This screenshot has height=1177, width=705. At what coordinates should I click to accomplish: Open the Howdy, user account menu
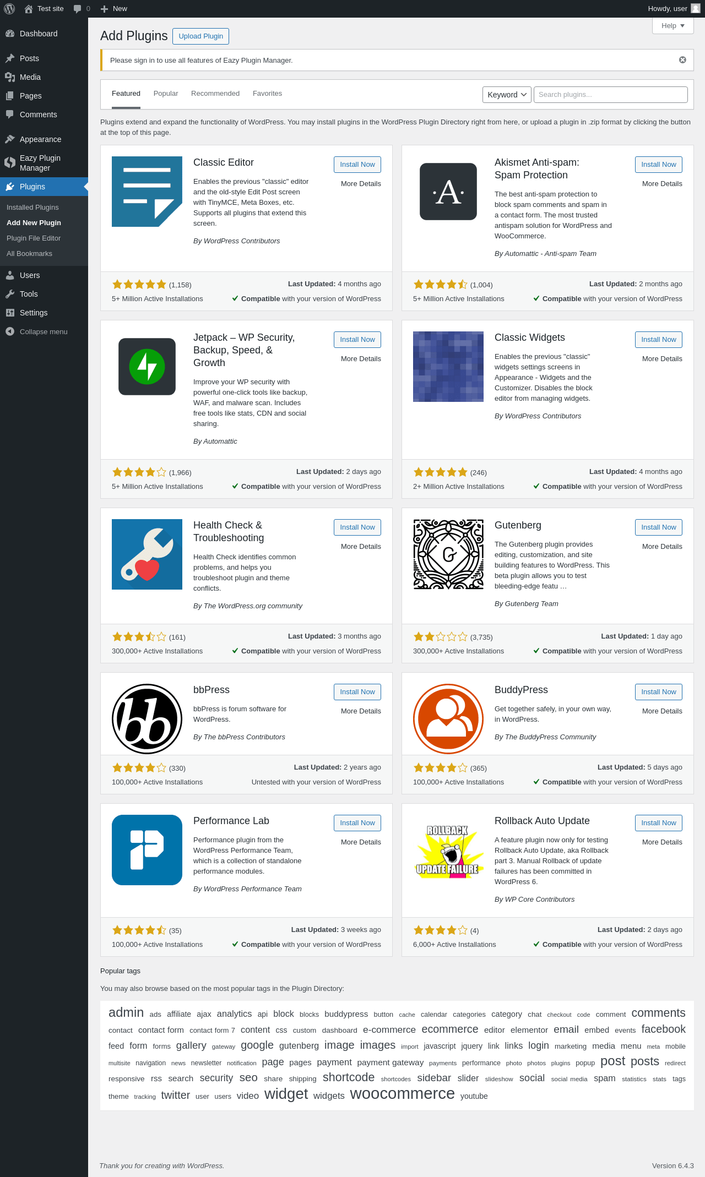674,9
